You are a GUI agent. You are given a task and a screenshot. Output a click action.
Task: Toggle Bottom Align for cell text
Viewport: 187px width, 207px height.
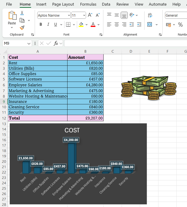(x=124, y=15)
